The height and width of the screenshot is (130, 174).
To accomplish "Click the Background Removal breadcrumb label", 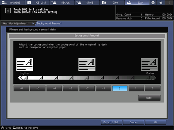I will click(x=49, y=23).
